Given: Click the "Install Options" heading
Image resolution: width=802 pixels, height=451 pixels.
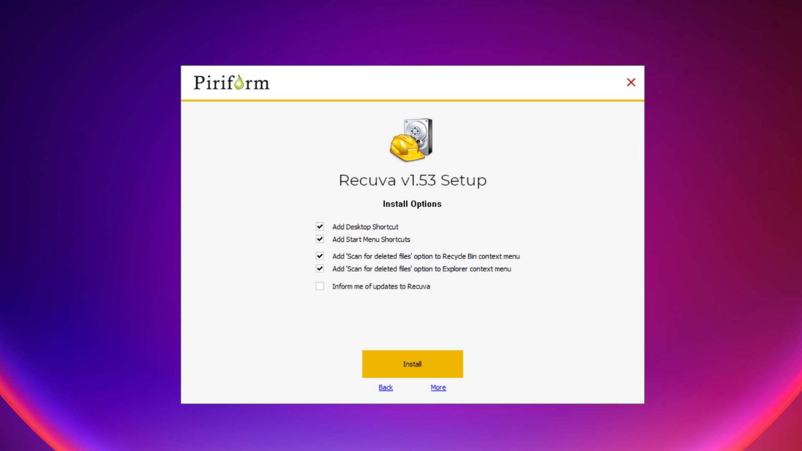Looking at the screenshot, I should tap(412, 204).
